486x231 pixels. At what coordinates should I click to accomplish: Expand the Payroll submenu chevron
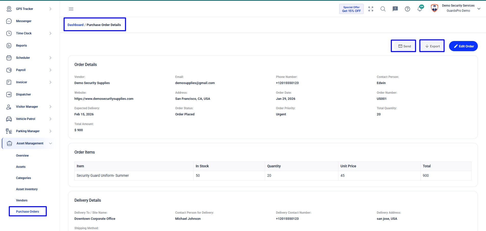click(50, 70)
